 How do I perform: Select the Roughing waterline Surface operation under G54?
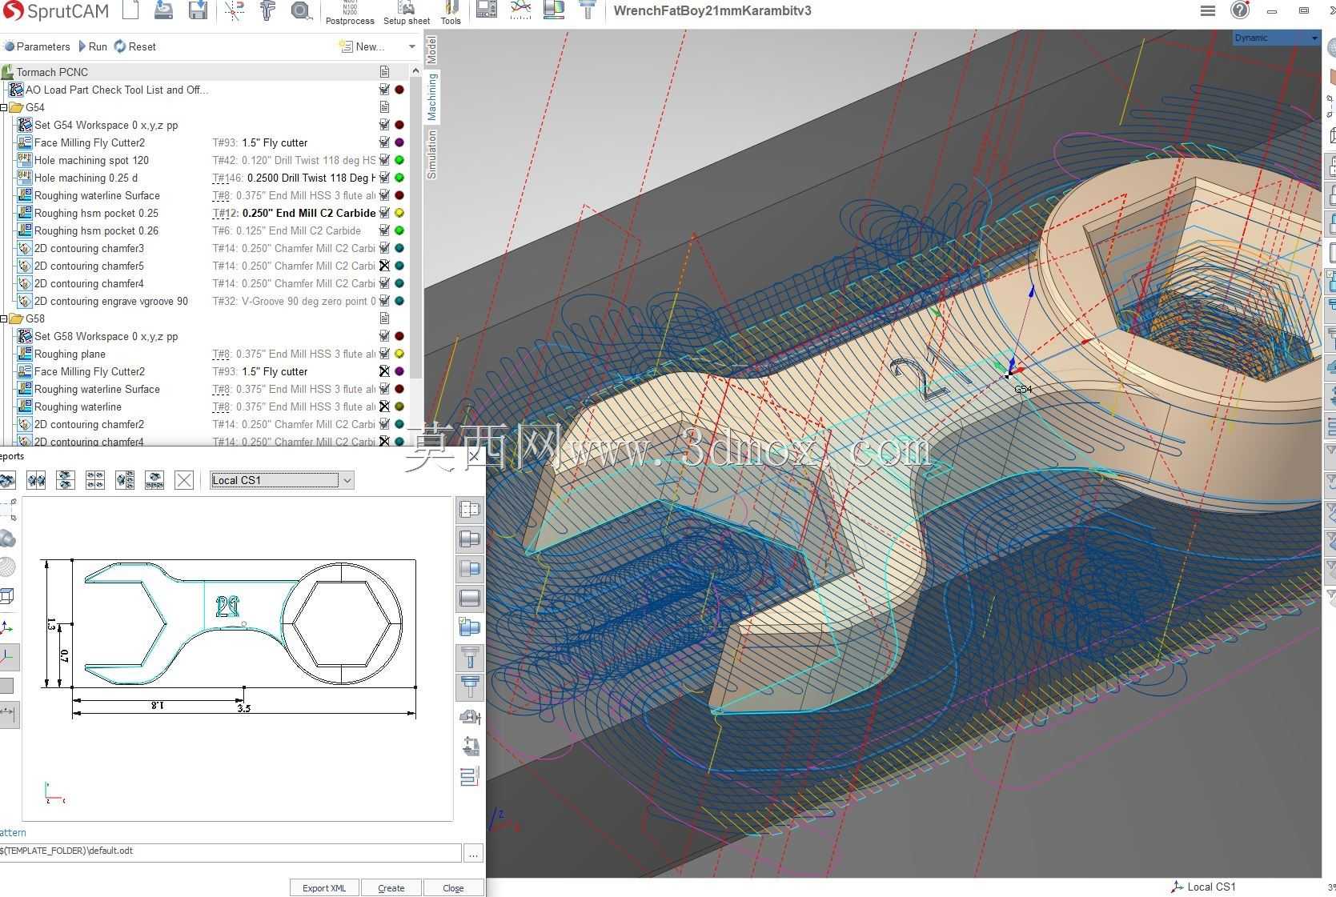97,195
